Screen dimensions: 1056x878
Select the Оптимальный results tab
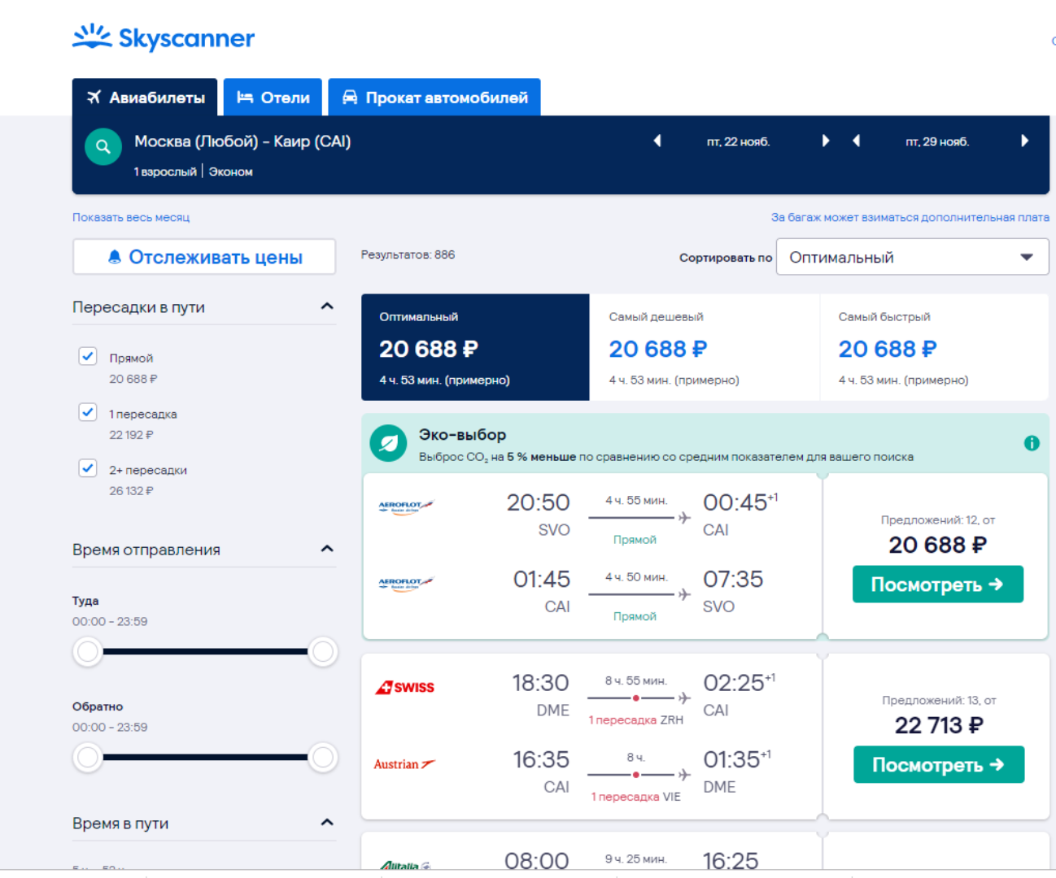[x=475, y=347]
